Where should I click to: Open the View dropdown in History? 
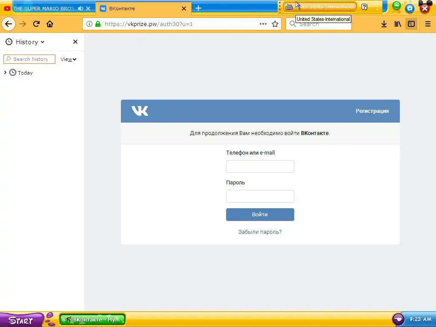68,59
